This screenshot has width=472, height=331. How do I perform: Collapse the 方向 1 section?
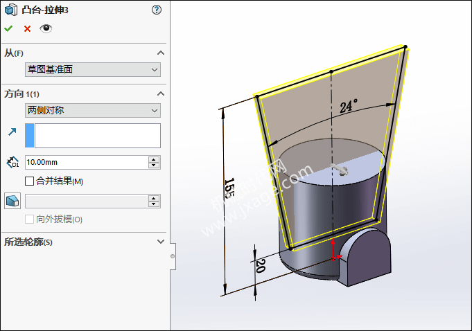click(161, 93)
